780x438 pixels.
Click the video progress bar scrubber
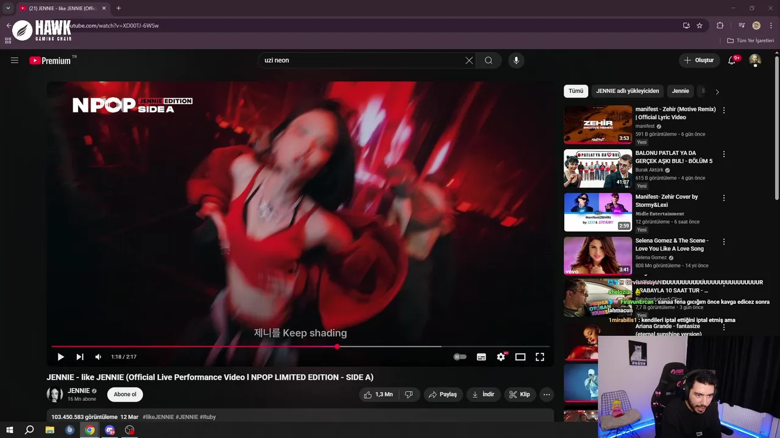coord(337,347)
